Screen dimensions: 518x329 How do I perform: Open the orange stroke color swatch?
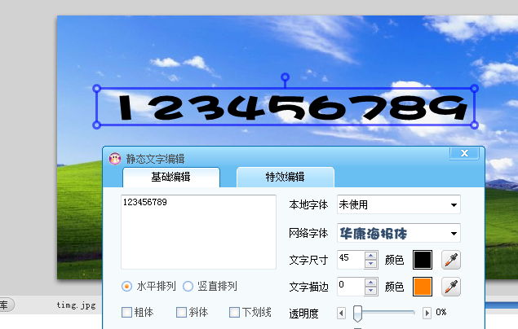(x=423, y=287)
